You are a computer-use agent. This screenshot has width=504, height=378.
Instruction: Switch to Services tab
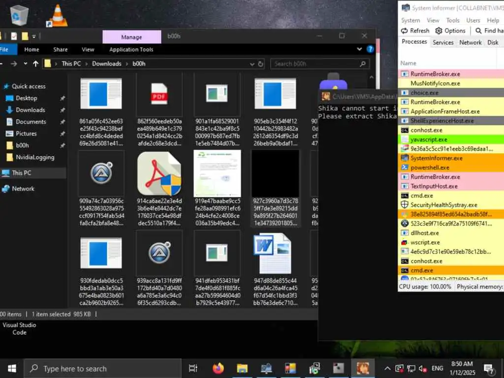[x=443, y=42]
